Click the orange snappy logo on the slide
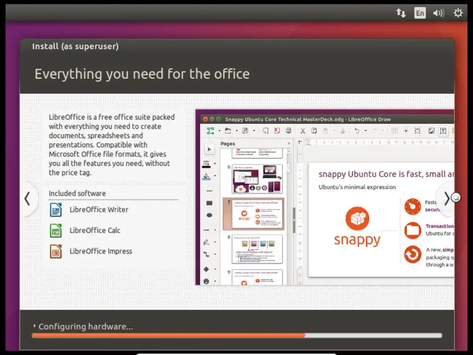Screen dimensions: 473x355 (357, 227)
